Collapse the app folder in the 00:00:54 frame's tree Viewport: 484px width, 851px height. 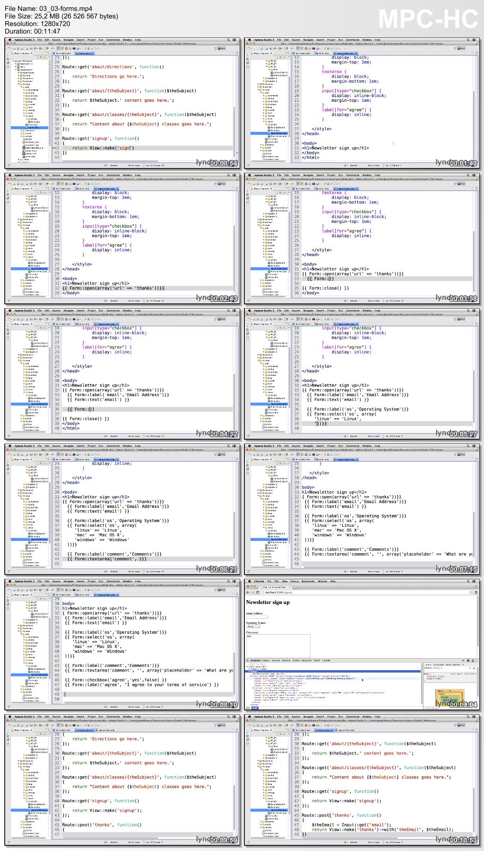tap(21, 87)
